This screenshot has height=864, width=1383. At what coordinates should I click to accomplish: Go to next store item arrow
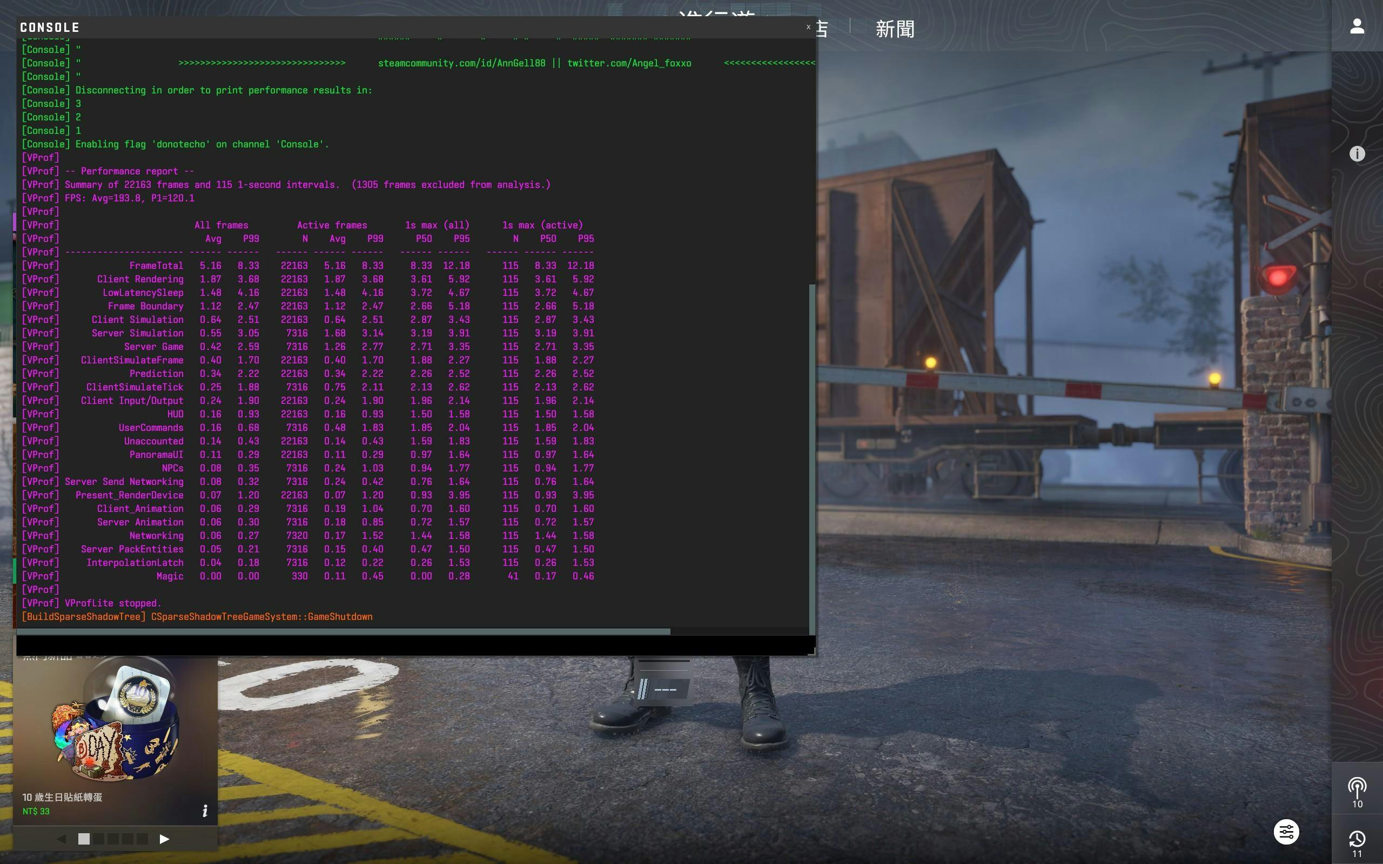point(164,839)
